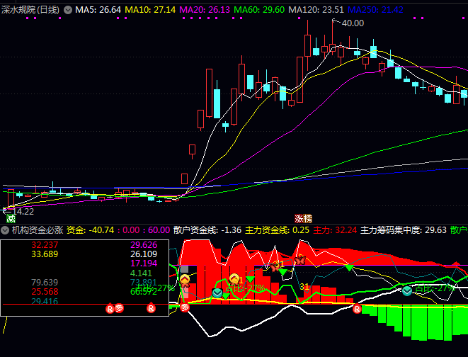Click the 散户资金线: -1.36 reading

click(x=207, y=230)
